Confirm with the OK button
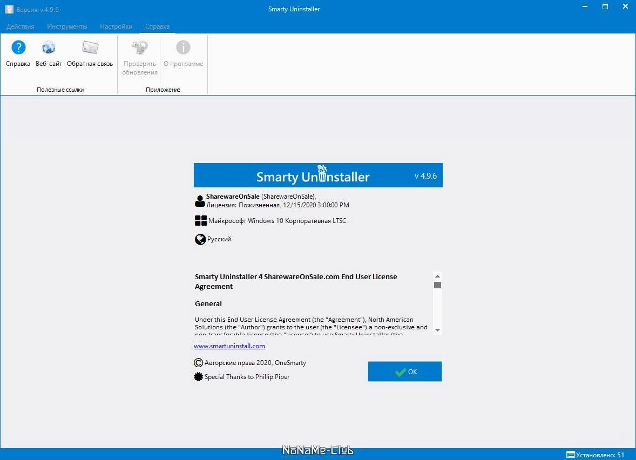The width and height of the screenshot is (636, 460). [x=405, y=371]
